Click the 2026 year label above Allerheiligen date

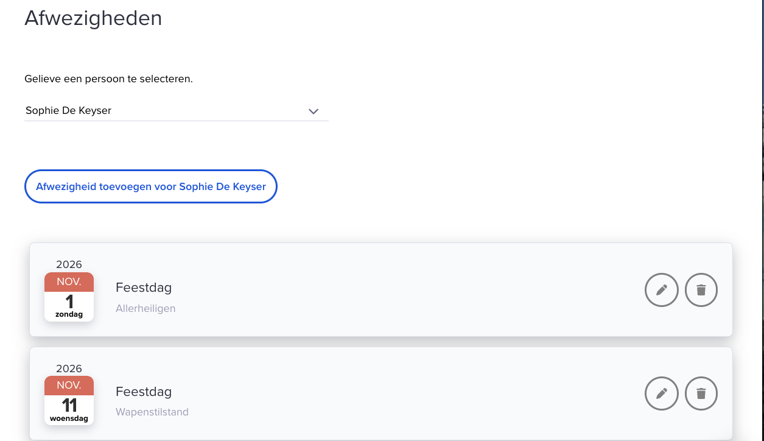click(69, 264)
